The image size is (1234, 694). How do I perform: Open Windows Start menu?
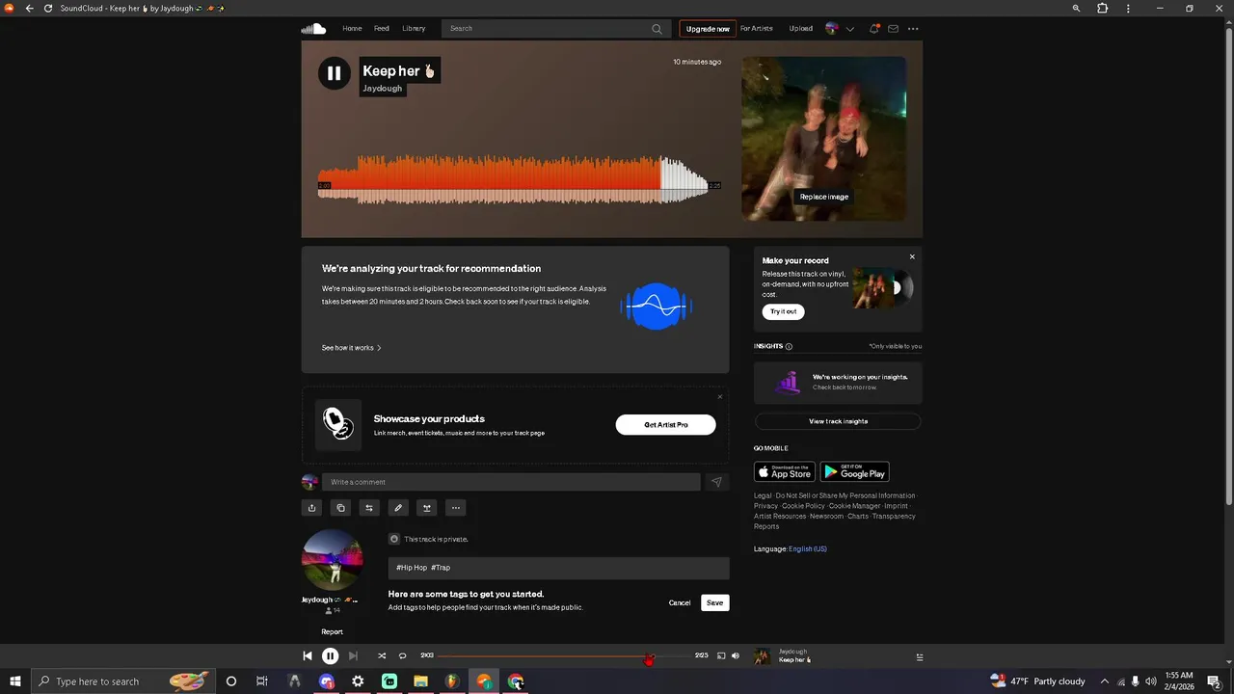click(x=15, y=681)
